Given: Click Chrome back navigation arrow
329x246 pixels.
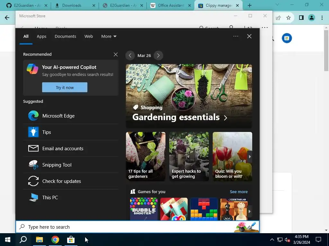Looking at the screenshot, I should 7,18.
